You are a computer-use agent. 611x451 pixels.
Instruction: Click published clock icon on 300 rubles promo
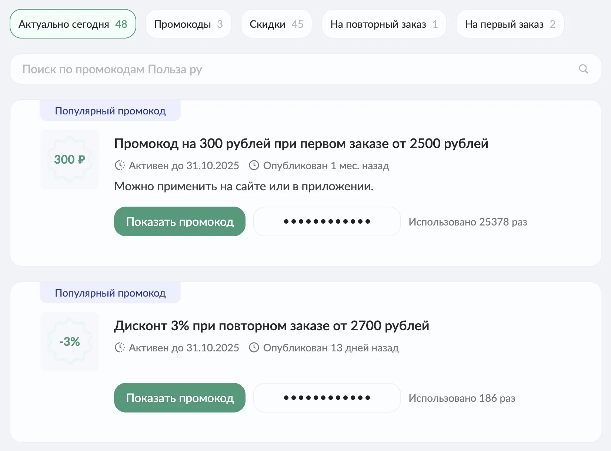click(254, 165)
